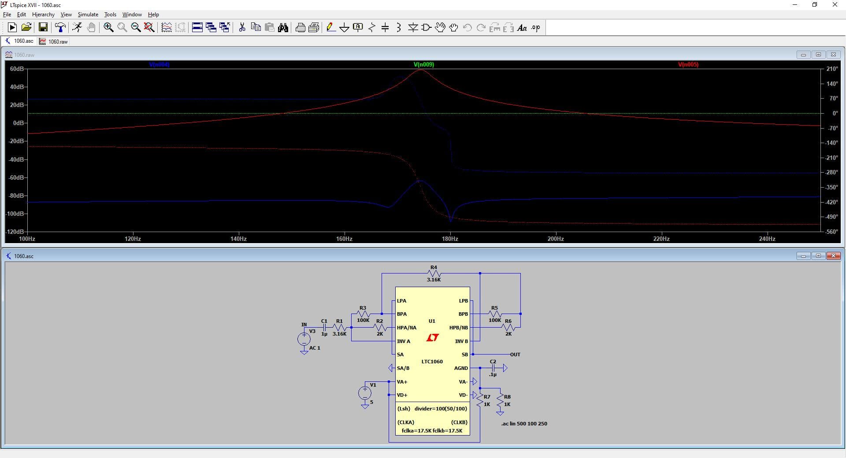Open the Simulate menu
This screenshot has height=458, width=846.
tap(88, 14)
